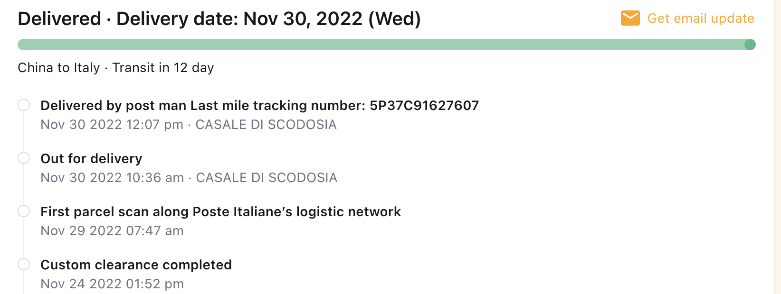
Task: Click the Out for delivery event title
Action: (x=91, y=158)
